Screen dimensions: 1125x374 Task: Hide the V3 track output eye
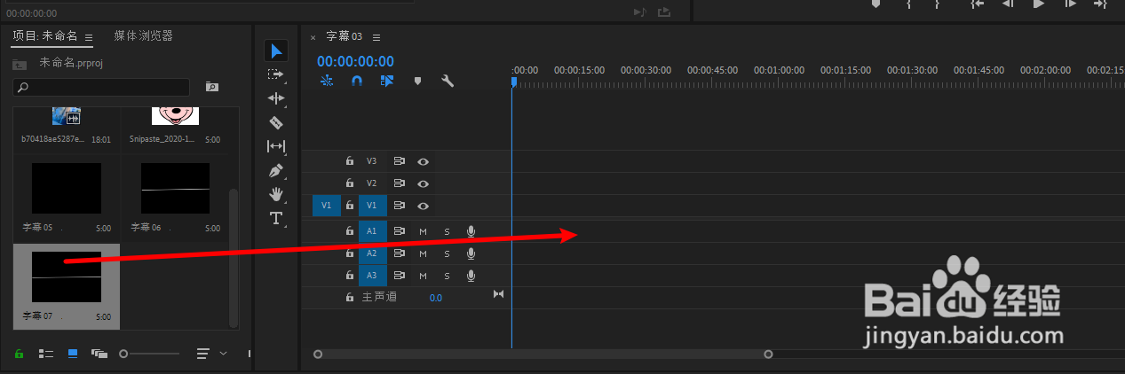(424, 161)
